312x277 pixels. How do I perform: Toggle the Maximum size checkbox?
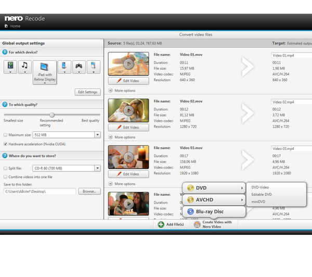pos(5,135)
